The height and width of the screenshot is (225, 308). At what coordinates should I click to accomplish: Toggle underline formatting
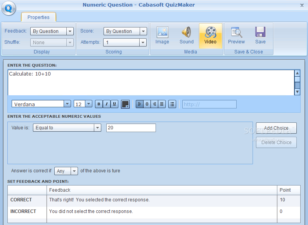pyautogui.click(x=114, y=104)
